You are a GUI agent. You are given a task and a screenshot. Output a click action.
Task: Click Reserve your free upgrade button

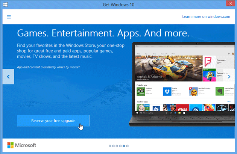coord(53,121)
